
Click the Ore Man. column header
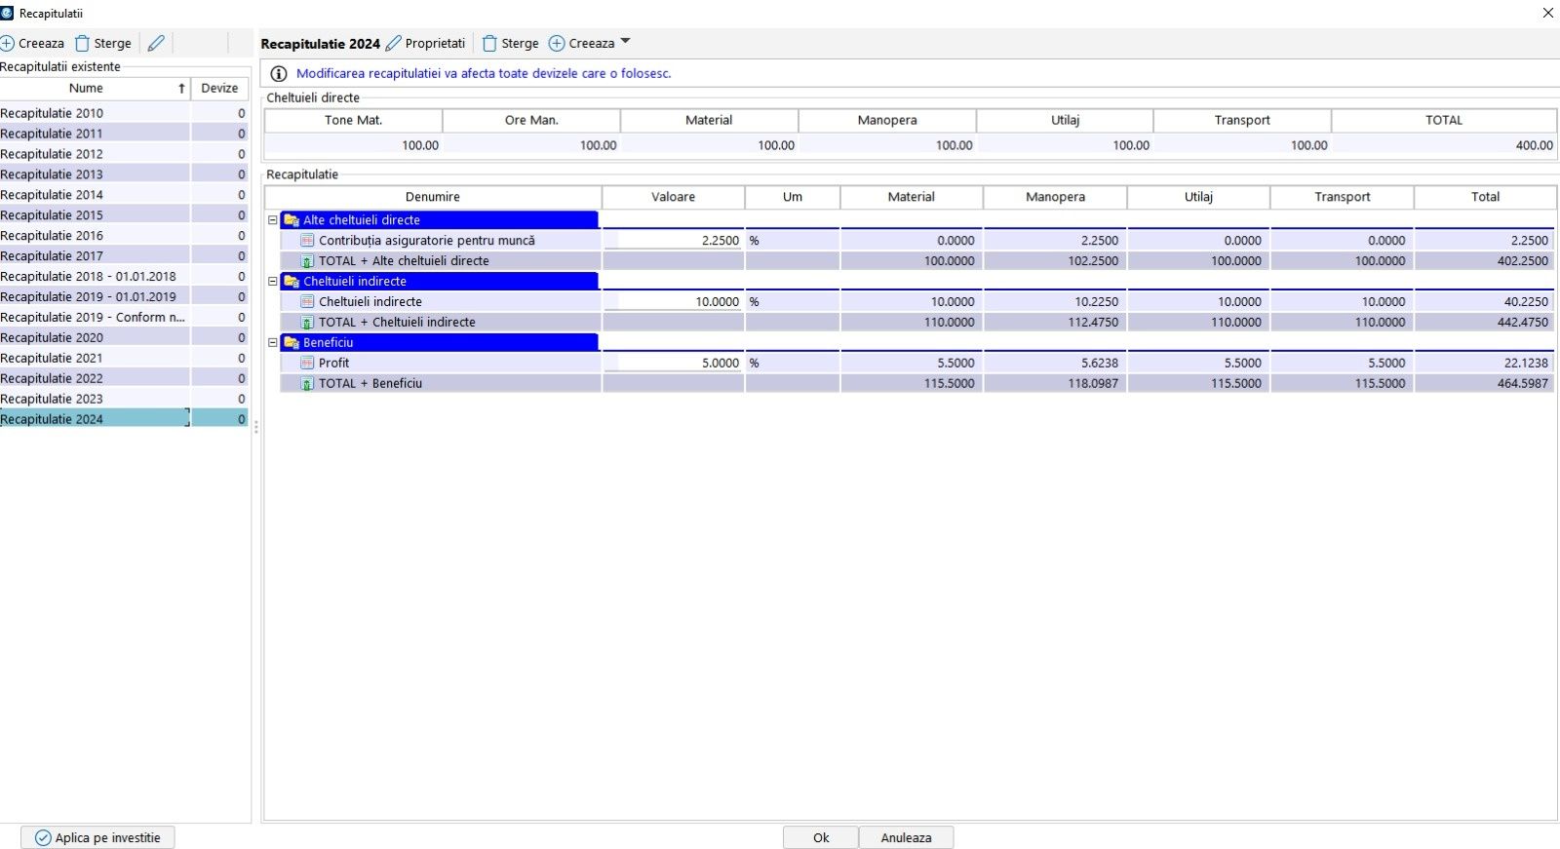click(531, 120)
